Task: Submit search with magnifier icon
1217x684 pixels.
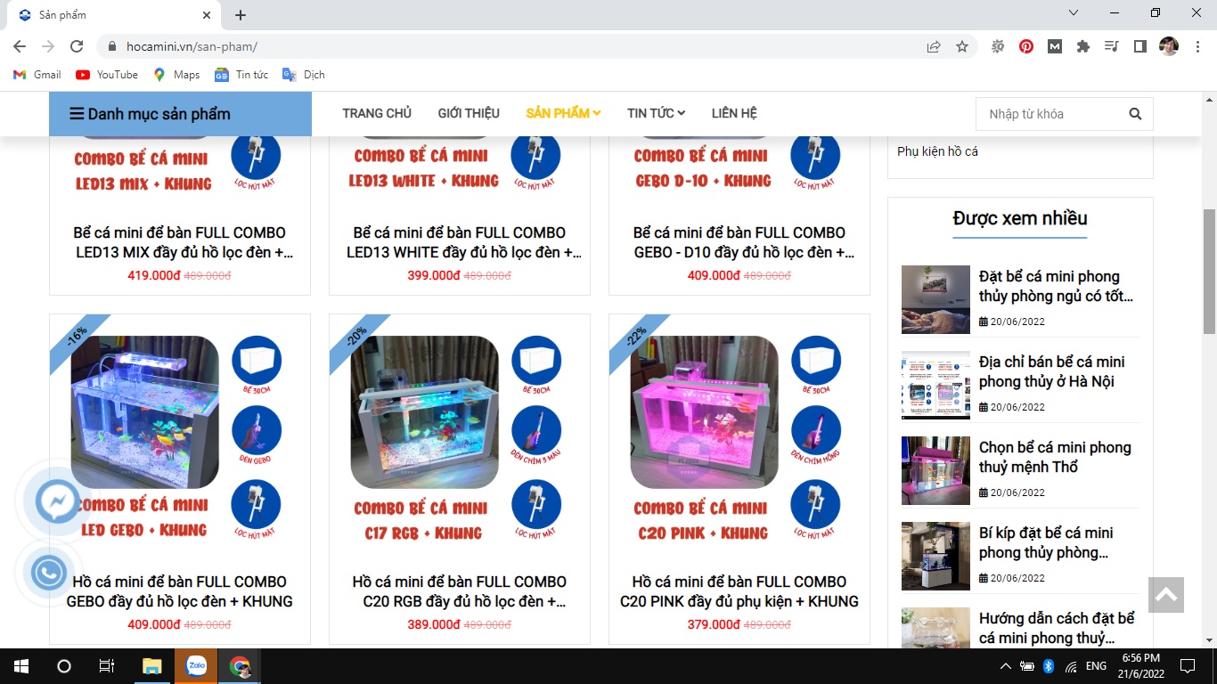Action: pos(1135,114)
